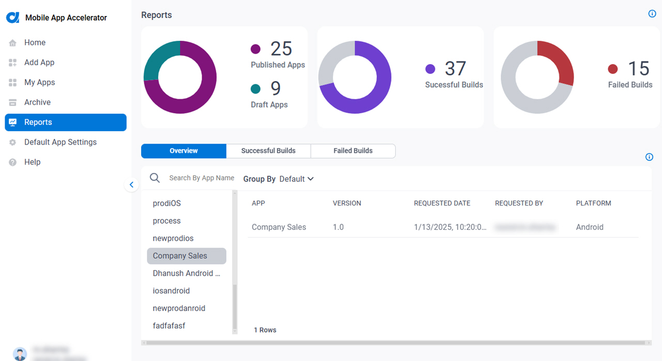The height and width of the screenshot is (361, 662).
Task: Select newprodios in the app list
Action: [187, 239]
